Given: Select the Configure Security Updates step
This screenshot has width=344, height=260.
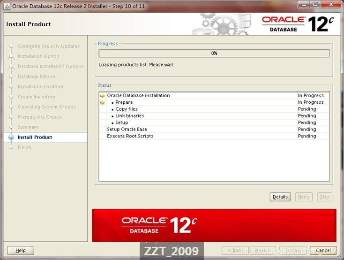Looking at the screenshot, I should tap(48, 46).
